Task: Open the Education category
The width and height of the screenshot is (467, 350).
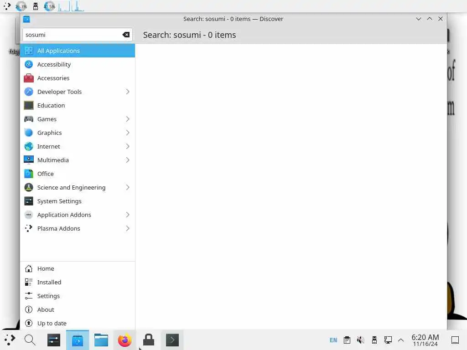Action: [x=78, y=105]
